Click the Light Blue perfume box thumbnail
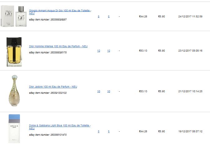210x145 pixels. pos(14,129)
